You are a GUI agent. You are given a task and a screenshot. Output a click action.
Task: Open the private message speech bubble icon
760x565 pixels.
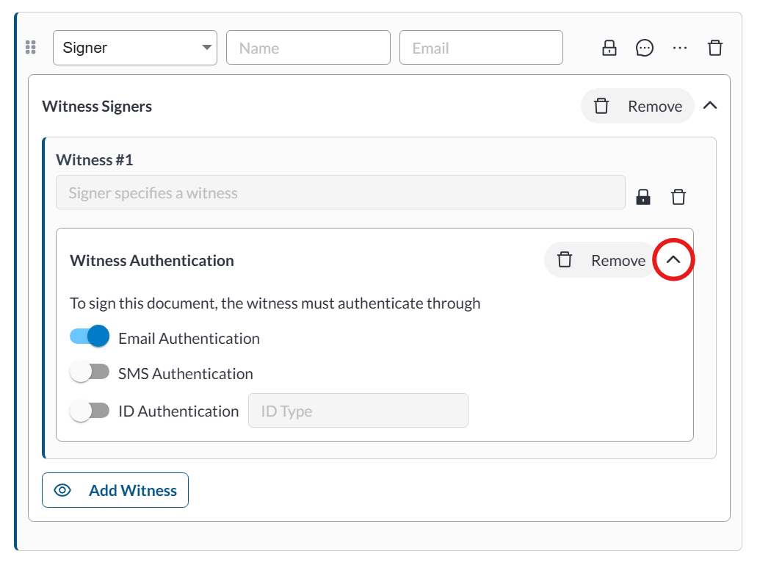click(644, 48)
